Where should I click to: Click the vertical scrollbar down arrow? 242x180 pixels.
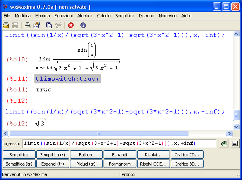point(236,127)
